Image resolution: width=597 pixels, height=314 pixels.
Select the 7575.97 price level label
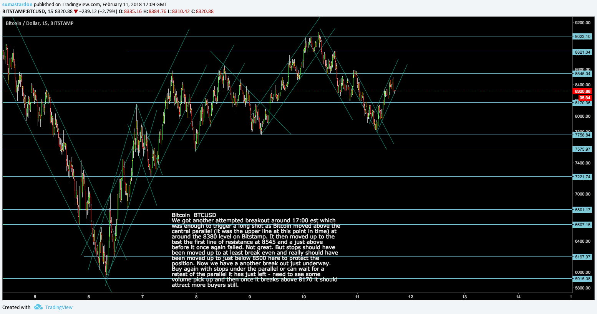pos(583,149)
